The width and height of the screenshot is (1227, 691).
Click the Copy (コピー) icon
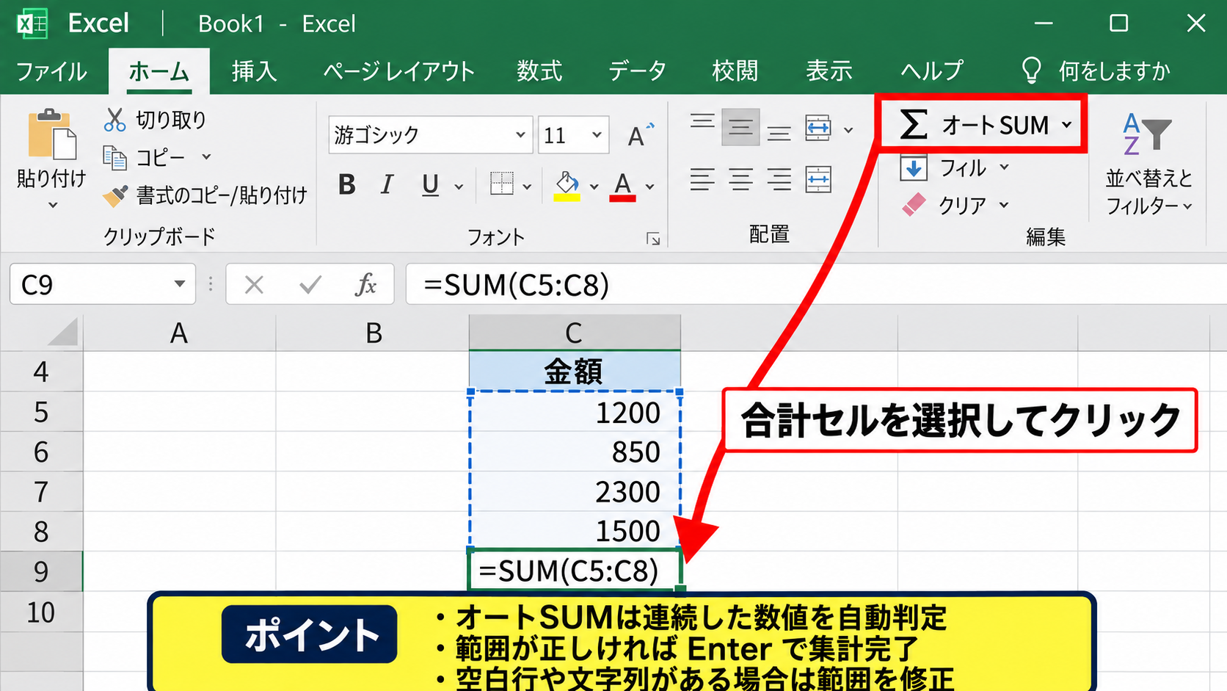point(114,157)
